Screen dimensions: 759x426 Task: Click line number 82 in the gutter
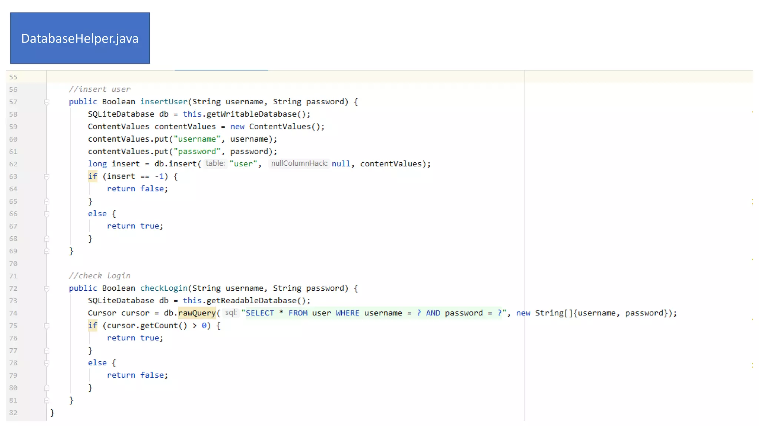tap(13, 413)
